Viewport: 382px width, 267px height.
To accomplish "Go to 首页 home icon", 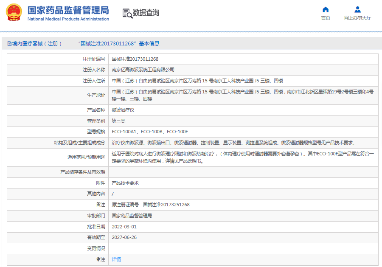I will click(x=326, y=9).
